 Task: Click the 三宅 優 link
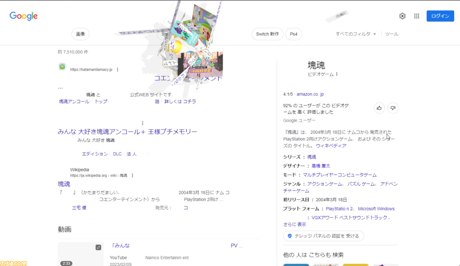click(79, 208)
